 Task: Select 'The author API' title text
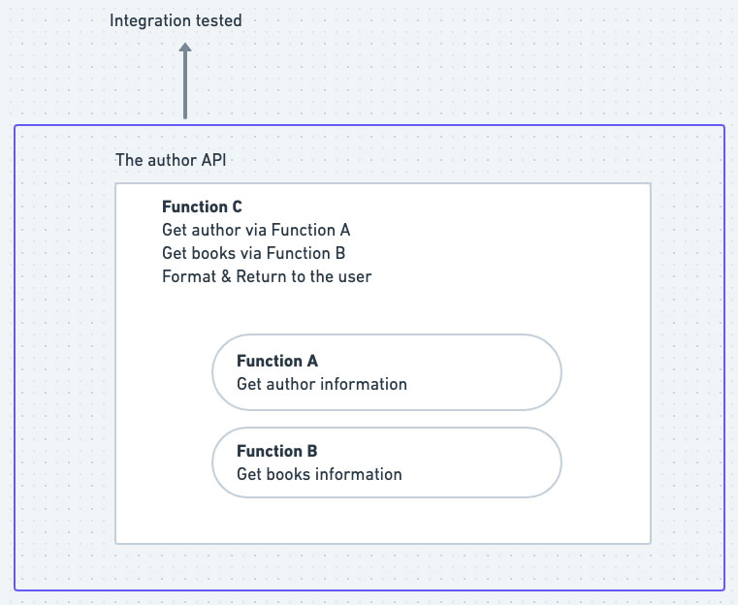tap(171, 160)
